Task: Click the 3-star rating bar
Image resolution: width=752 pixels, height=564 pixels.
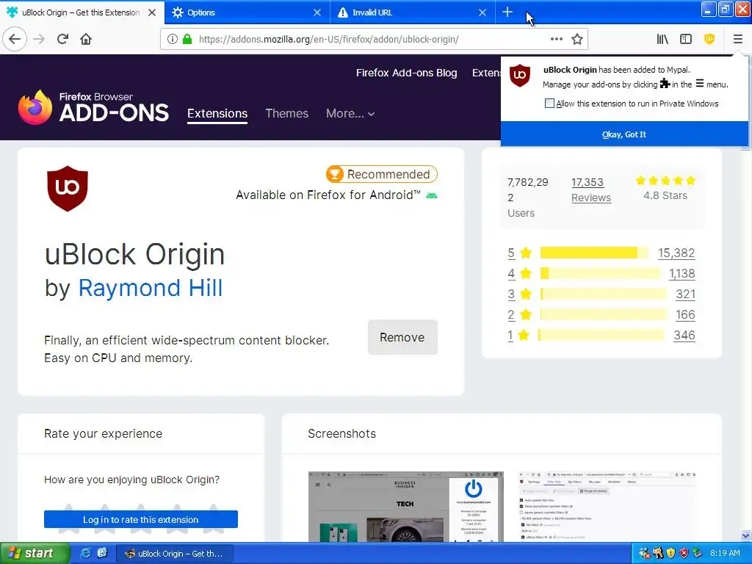Action: pyautogui.click(x=604, y=294)
